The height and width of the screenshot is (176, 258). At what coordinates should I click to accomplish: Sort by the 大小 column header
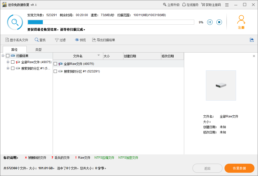[113, 56]
